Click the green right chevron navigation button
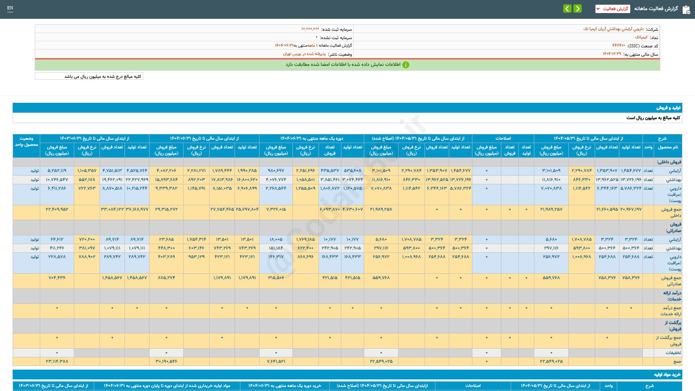 coord(578,8)
